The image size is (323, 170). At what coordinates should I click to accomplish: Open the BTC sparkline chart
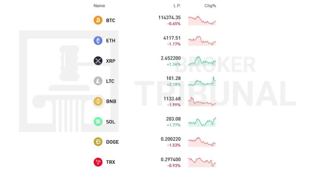[202, 20]
